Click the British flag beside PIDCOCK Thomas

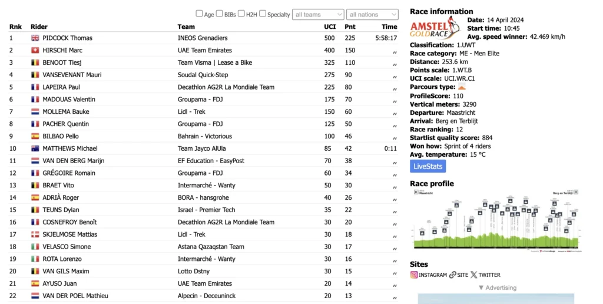(x=35, y=38)
